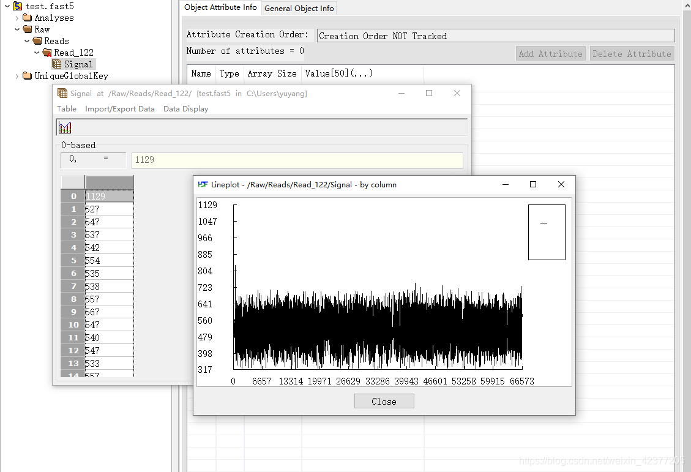Close the Lineplot window via title bar X
The width and height of the screenshot is (691, 472).
pyautogui.click(x=561, y=184)
